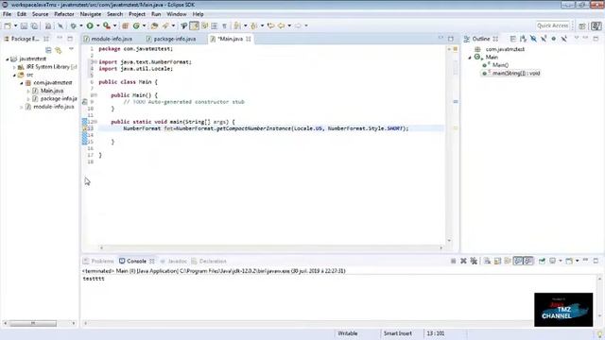Open the External Tools dropdown arrow

(x=114, y=25)
